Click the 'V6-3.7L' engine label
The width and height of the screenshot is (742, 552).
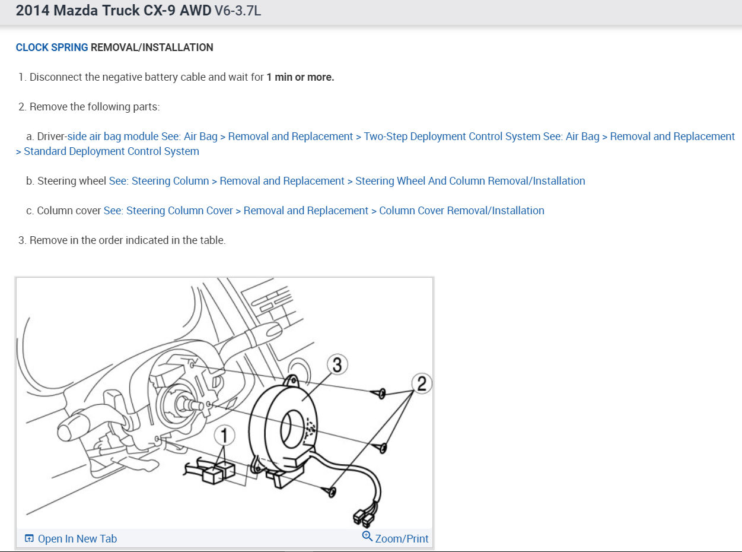tap(238, 12)
